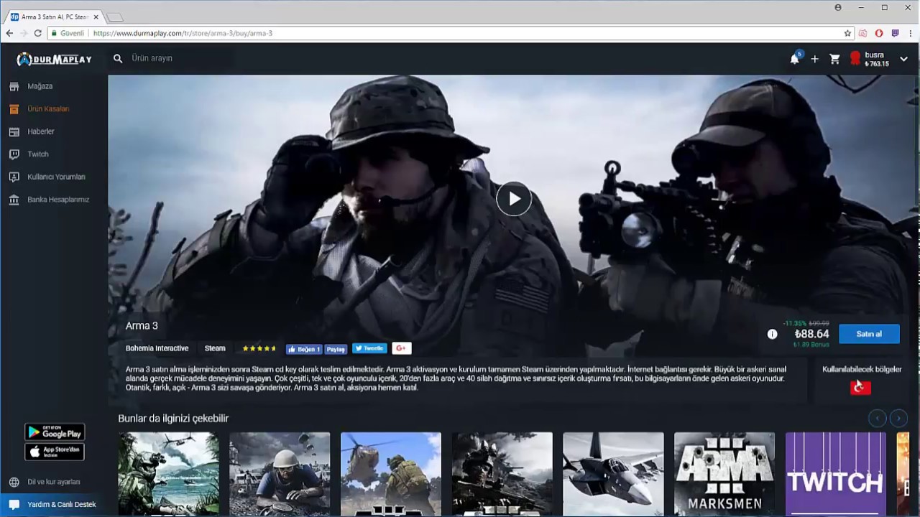Click the plus add balance icon
The image size is (920, 517).
click(x=814, y=59)
